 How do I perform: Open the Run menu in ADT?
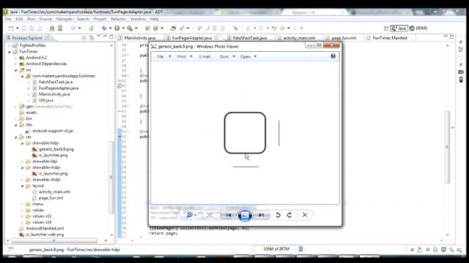[31, 19]
